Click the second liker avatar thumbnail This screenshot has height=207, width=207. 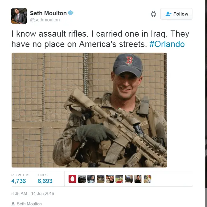82,179
